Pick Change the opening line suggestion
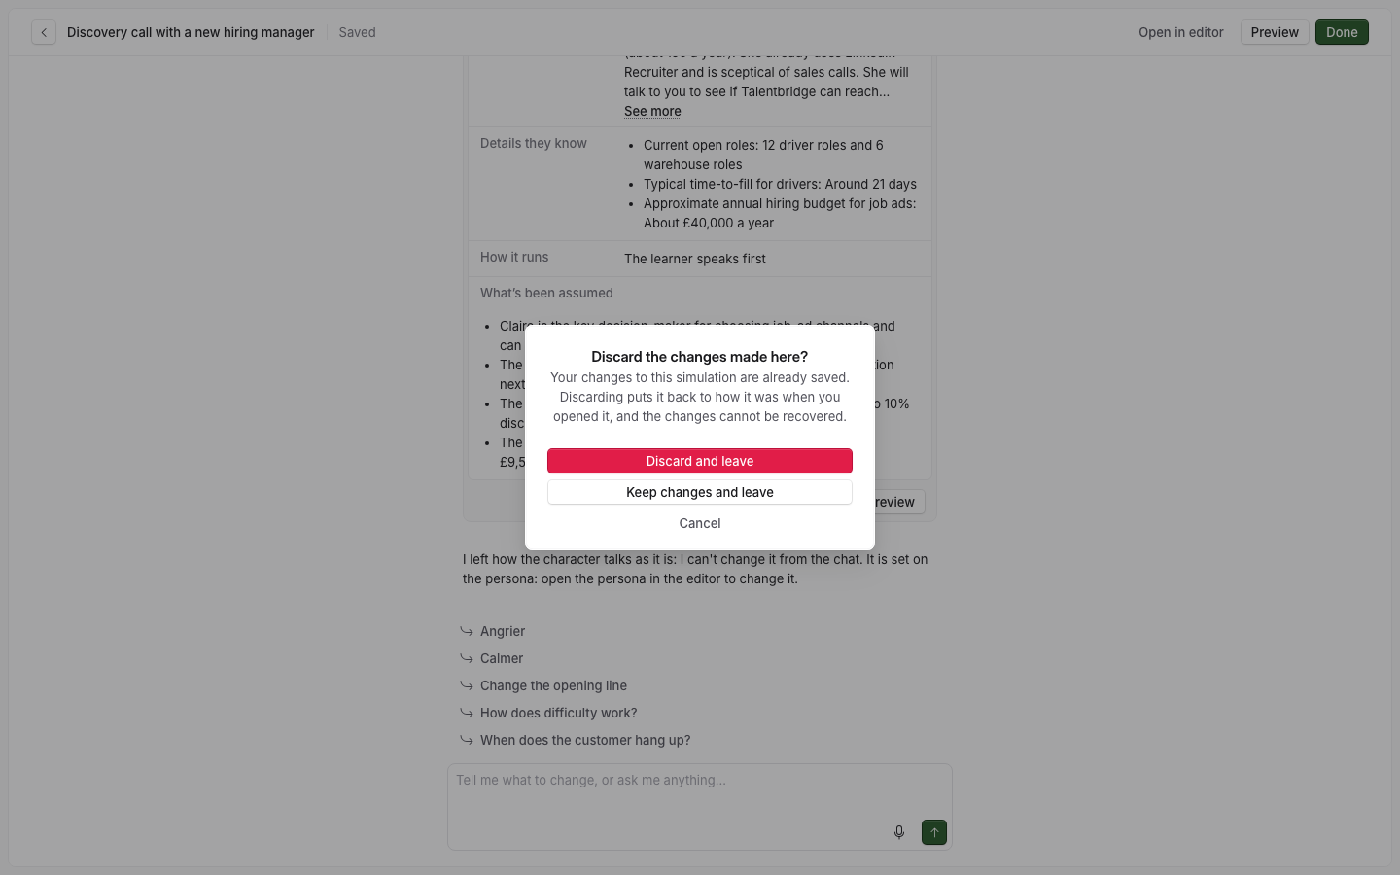The image size is (1400, 875). pyautogui.click(x=553, y=685)
